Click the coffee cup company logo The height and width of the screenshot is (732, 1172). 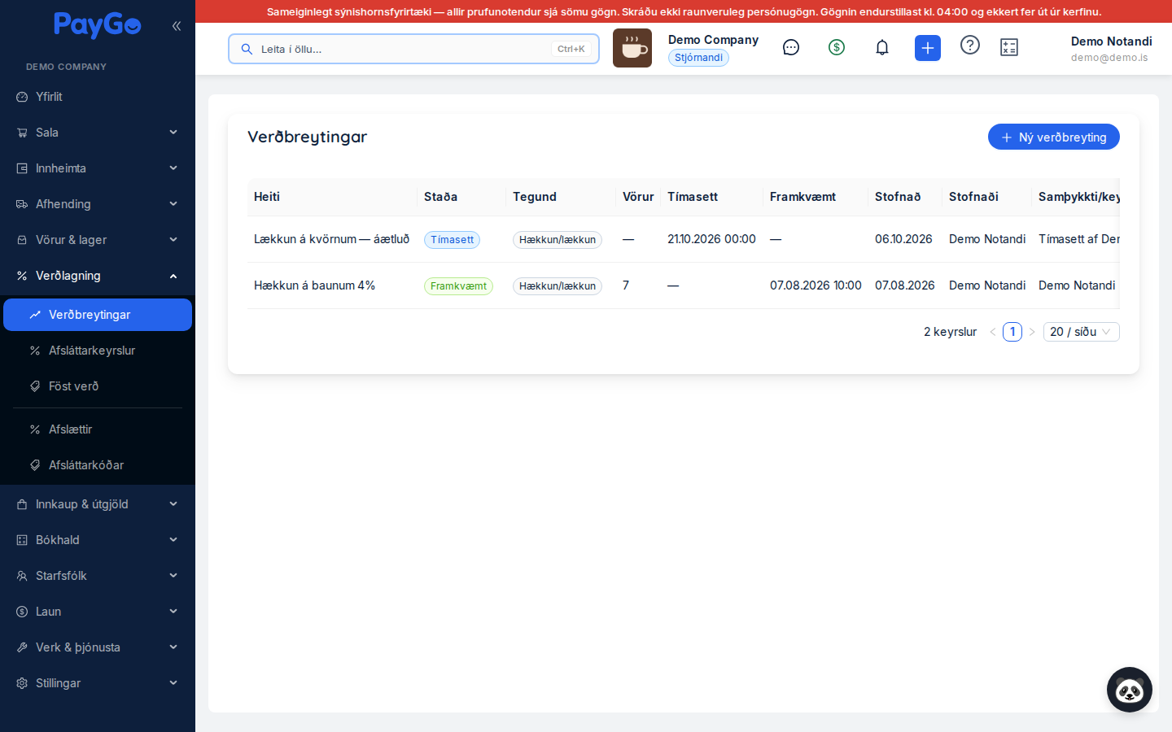coord(632,48)
